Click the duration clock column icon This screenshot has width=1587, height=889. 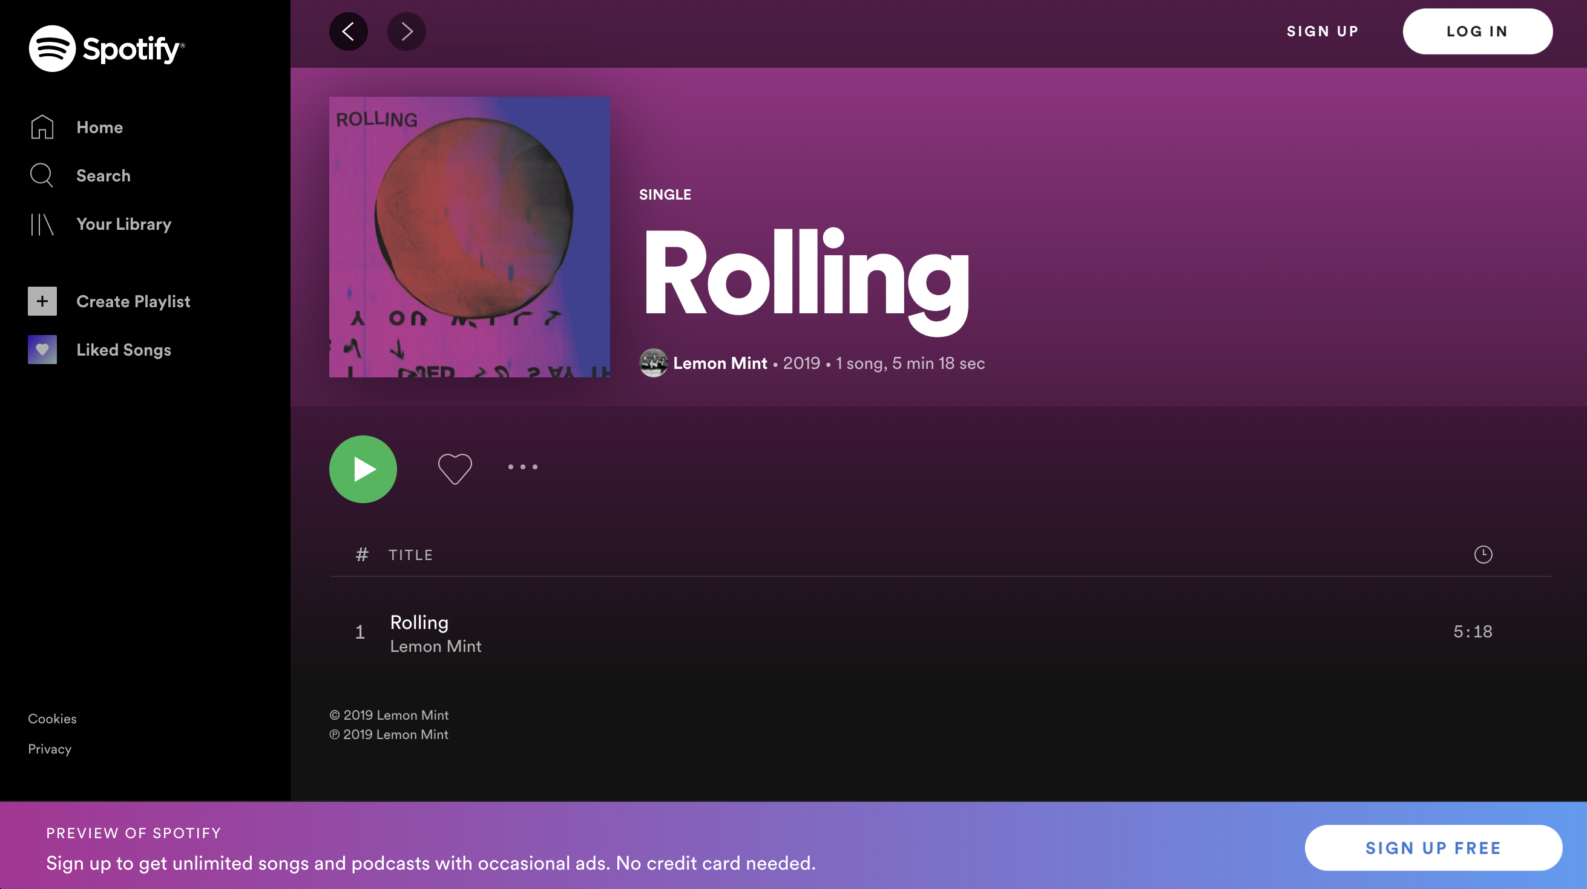[1483, 555]
